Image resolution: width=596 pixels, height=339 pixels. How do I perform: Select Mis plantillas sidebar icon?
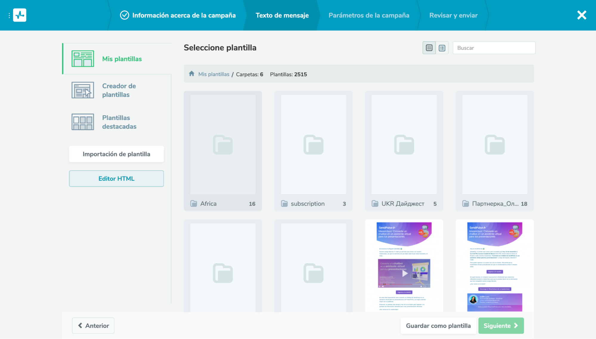(83, 59)
